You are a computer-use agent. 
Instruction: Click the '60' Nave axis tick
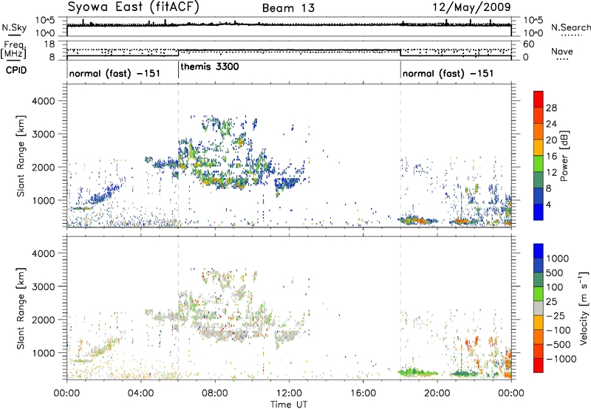click(x=529, y=44)
